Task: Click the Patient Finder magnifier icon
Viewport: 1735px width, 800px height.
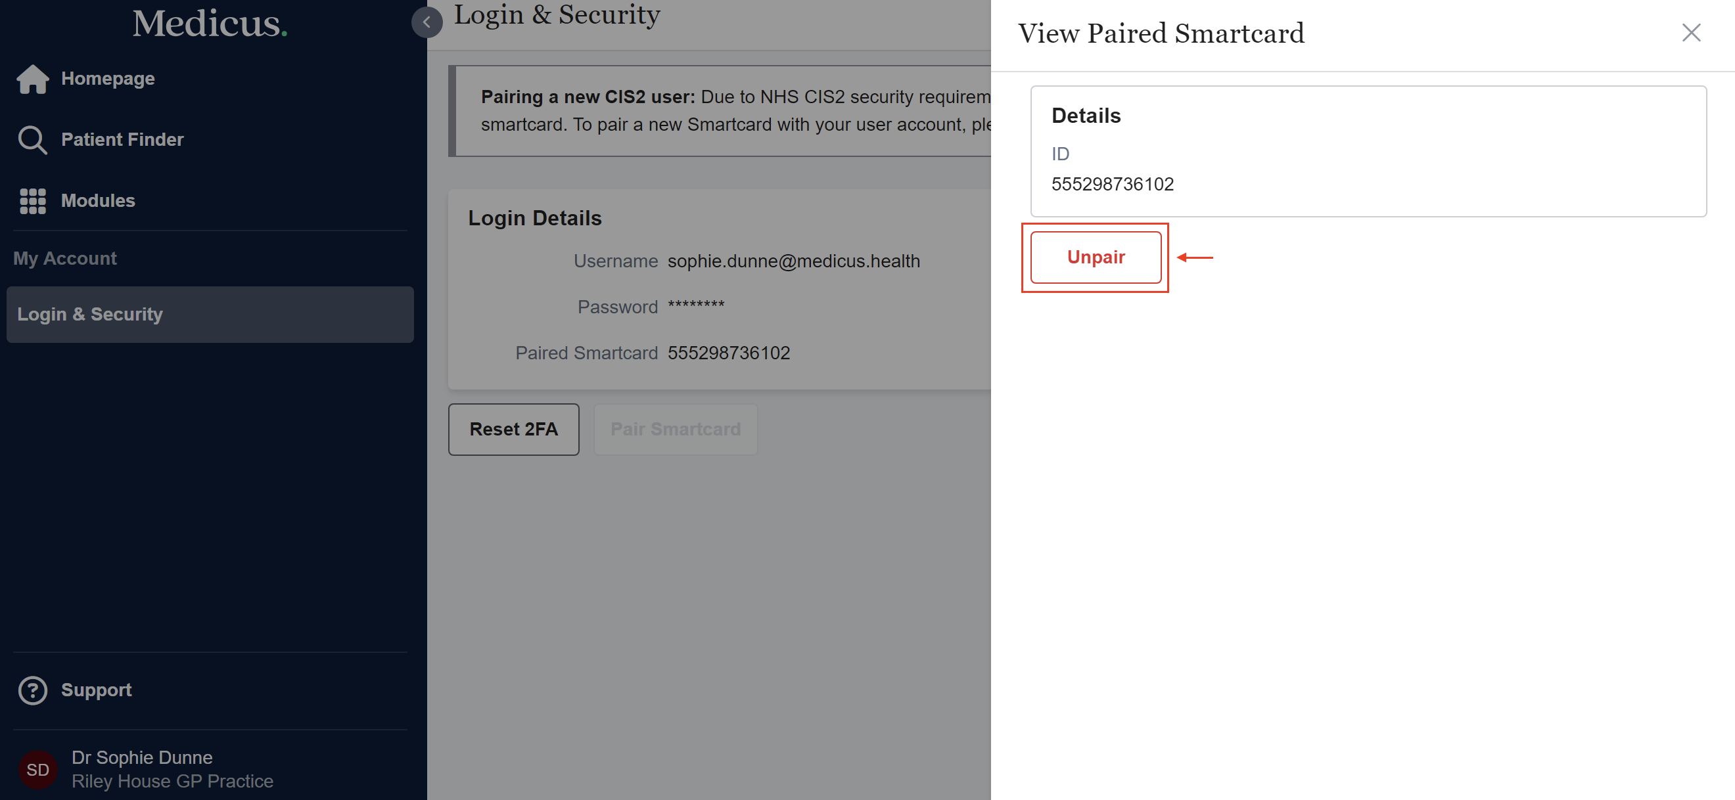Action: [32, 140]
